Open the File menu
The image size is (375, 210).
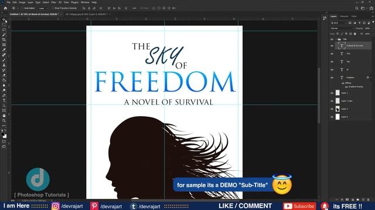(8, 2)
